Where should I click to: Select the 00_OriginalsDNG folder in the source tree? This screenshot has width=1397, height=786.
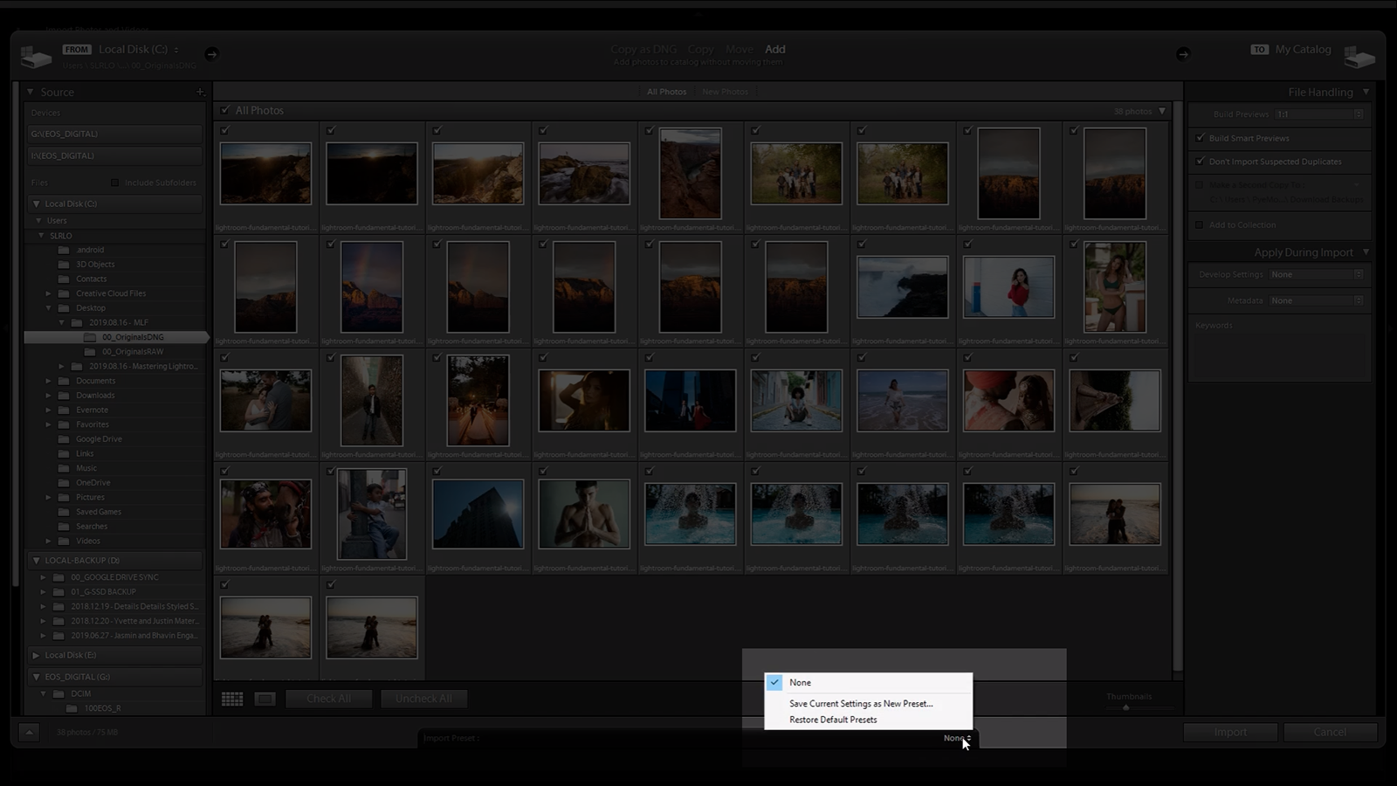point(133,336)
